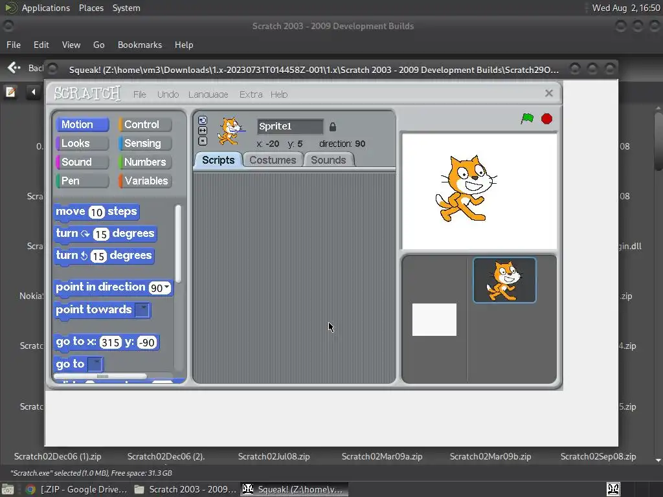Open the 'point towards' target dropdown
This screenshot has width=663, height=497.
142,310
